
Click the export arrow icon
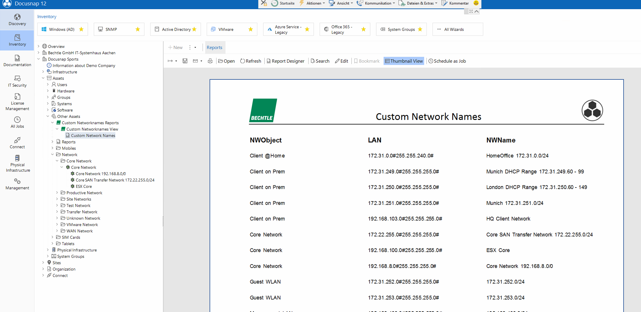click(170, 61)
